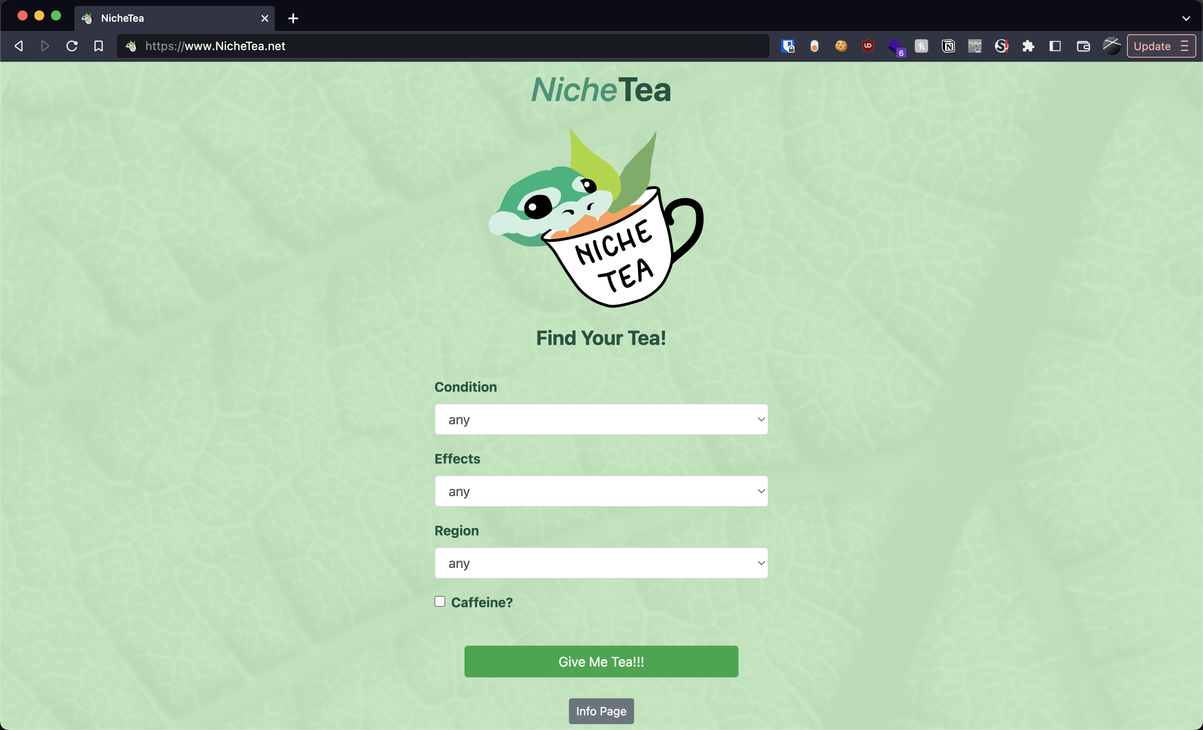This screenshot has height=730, width=1203.
Task: Click the uBlock Origin extension icon
Action: [868, 46]
